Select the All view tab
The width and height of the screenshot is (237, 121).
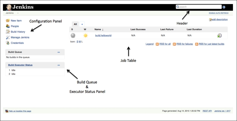point(75,24)
